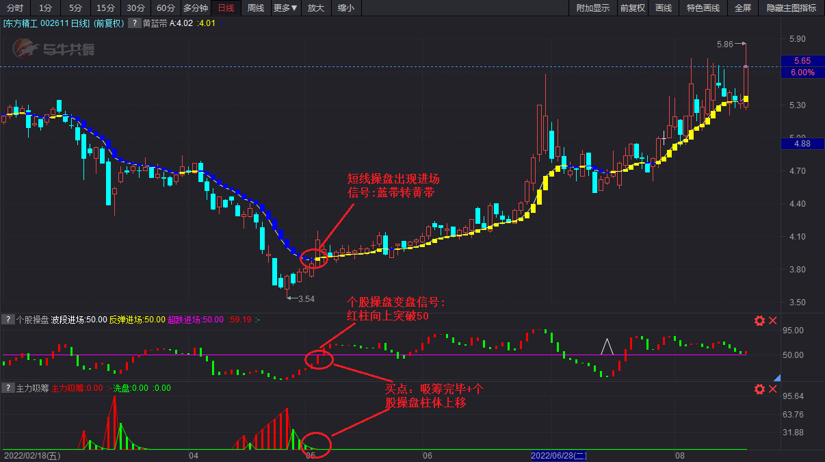Select the 日线 daily chart tab
825x462 pixels.
(226, 8)
